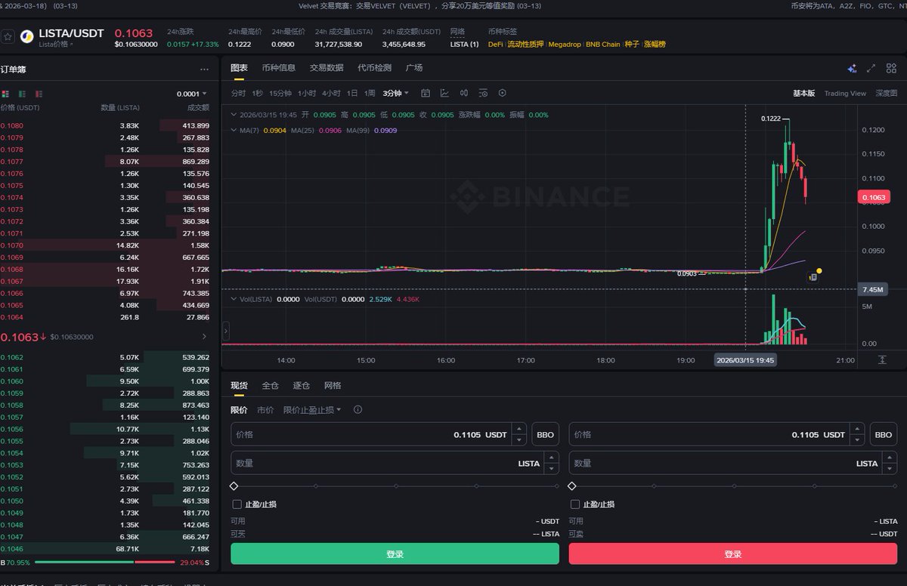Open the 3分钟 interval dropdown
The width and height of the screenshot is (907, 586).
pos(395,93)
